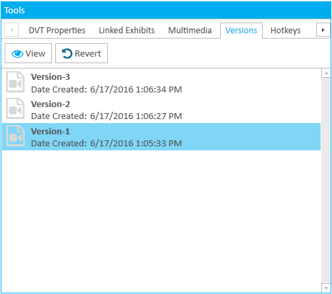Select the Version-1 video file icon

[x=15, y=136]
